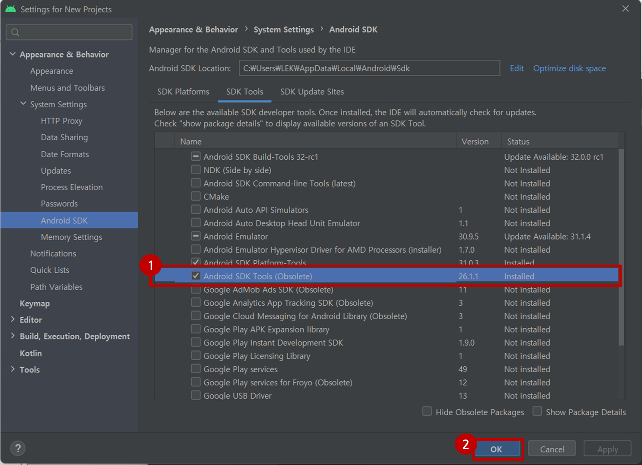
Task: Uncheck Android SDK Tools (Obsolete) checkbox
Action: tap(196, 276)
